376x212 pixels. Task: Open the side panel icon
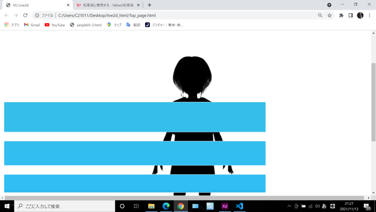pyautogui.click(x=350, y=15)
